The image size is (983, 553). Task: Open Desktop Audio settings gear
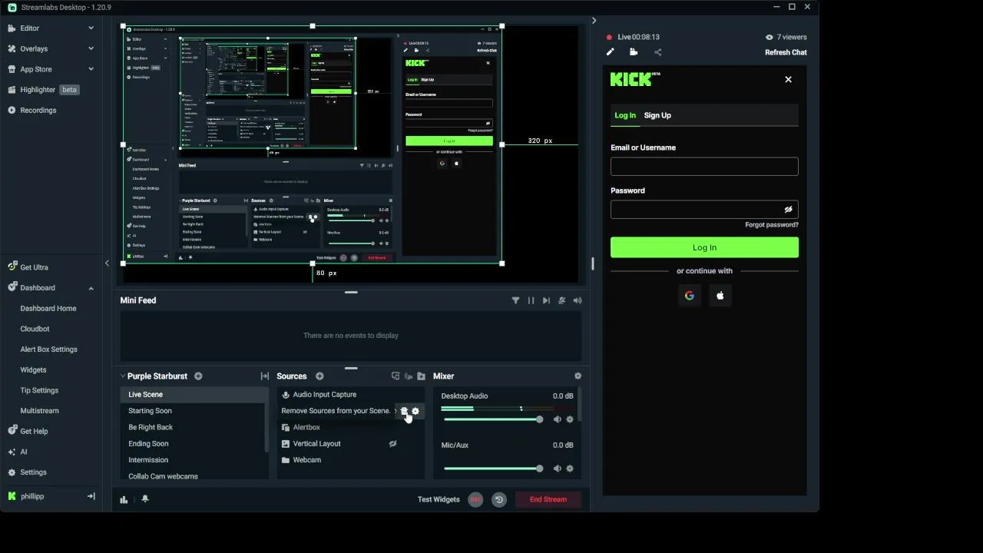pos(569,419)
